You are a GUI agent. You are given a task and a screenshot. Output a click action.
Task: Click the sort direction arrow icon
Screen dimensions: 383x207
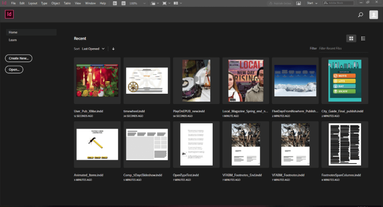click(113, 48)
